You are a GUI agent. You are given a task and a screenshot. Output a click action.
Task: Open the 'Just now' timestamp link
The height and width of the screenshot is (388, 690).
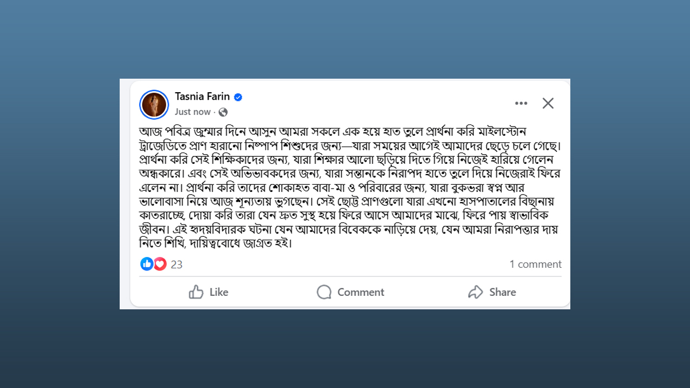192,112
